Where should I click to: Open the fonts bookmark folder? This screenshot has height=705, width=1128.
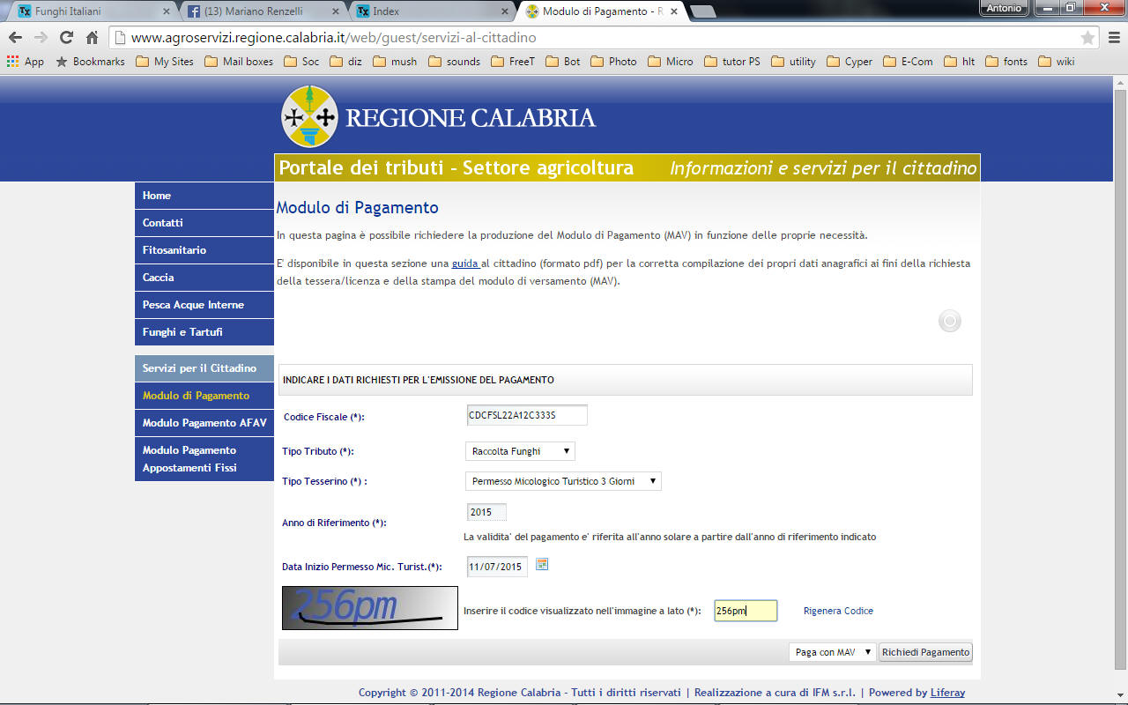(x=1006, y=62)
